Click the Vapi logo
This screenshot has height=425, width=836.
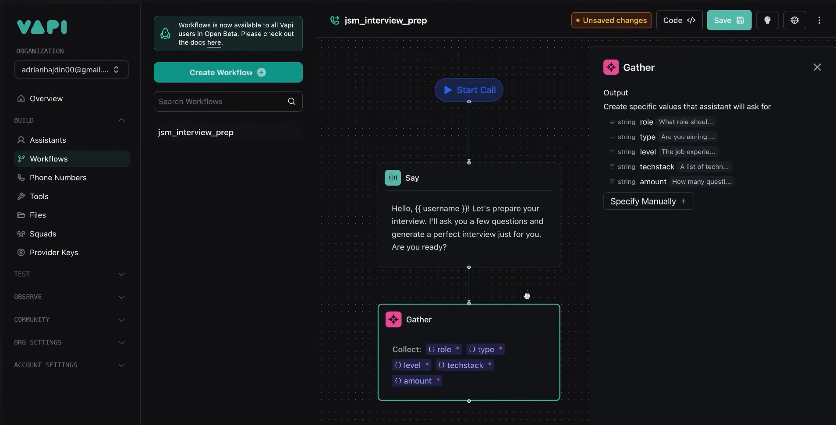coord(42,27)
